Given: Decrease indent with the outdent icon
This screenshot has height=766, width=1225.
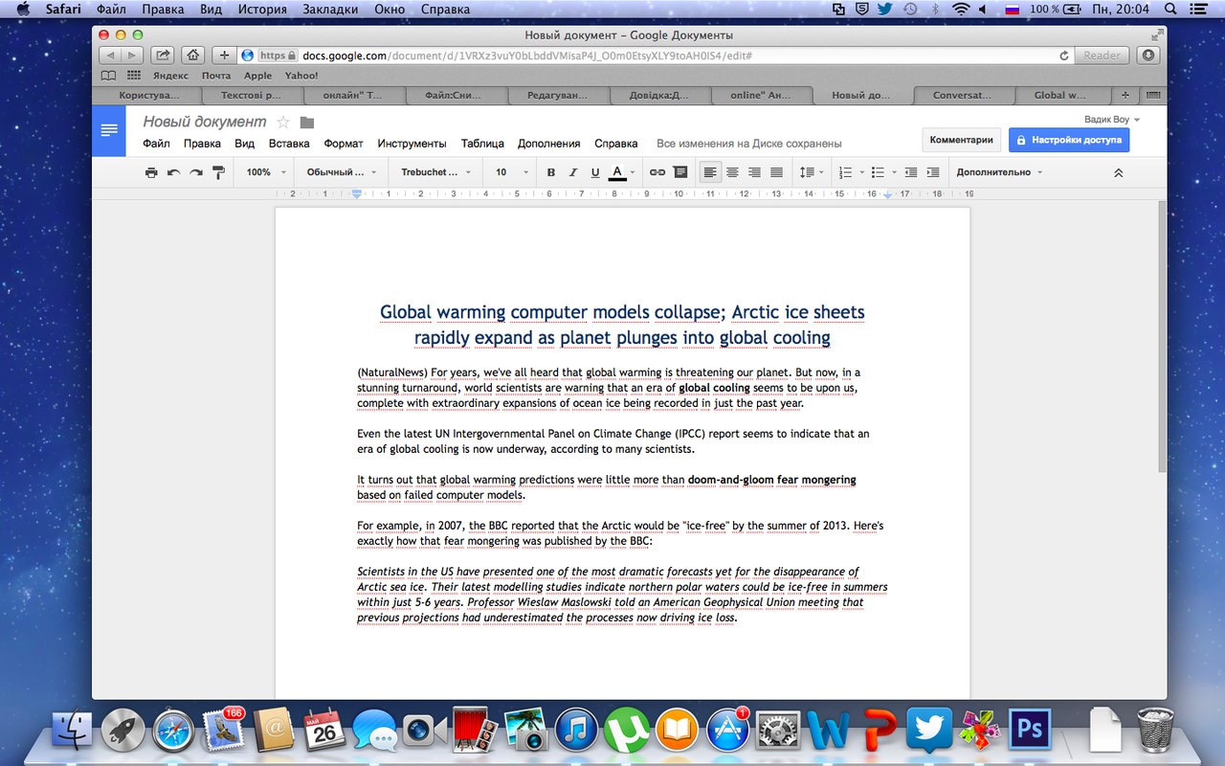Looking at the screenshot, I should (x=910, y=172).
